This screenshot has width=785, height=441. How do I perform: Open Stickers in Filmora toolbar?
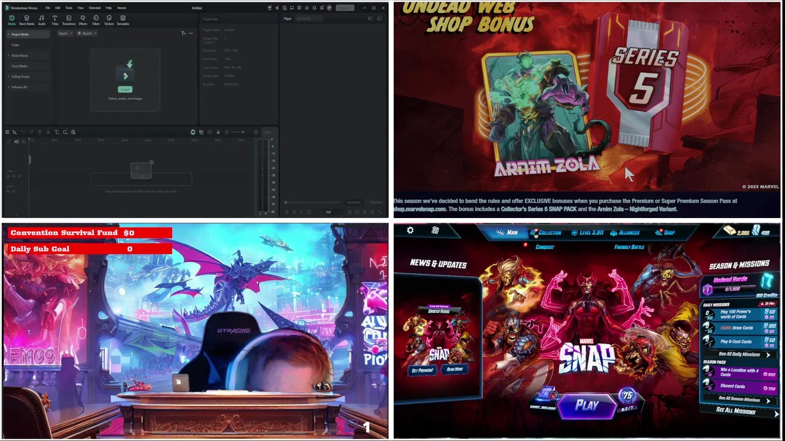click(109, 20)
